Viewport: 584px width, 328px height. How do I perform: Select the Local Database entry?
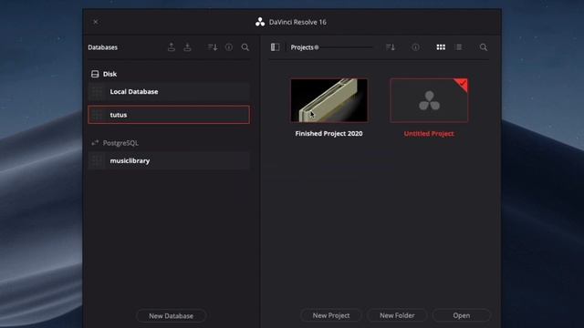click(x=169, y=91)
